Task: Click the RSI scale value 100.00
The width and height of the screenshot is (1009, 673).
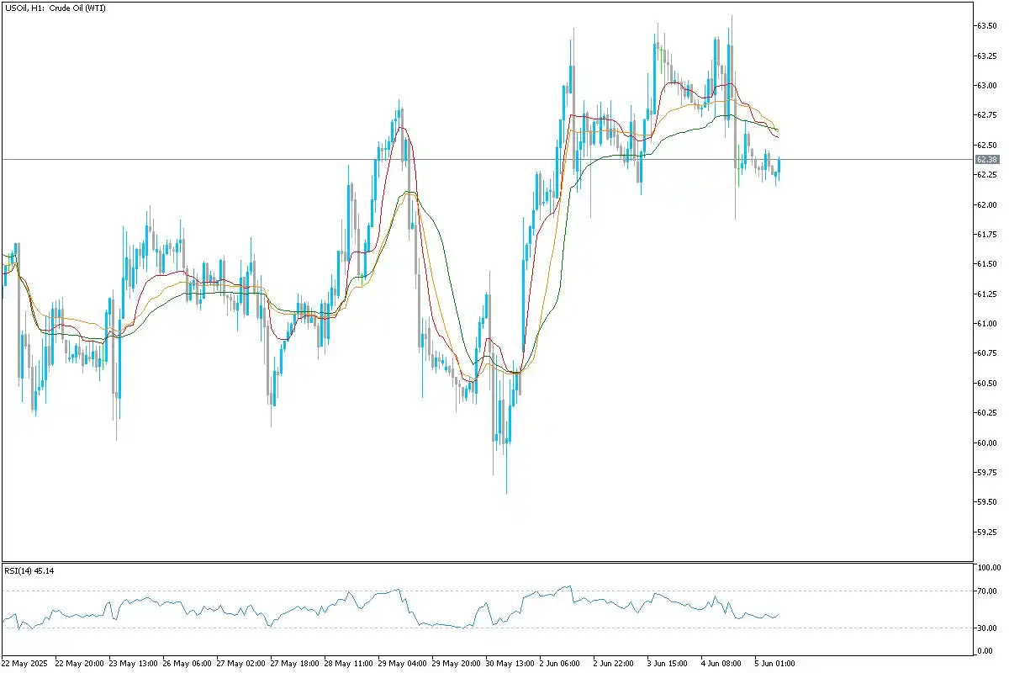Action: click(x=987, y=568)
